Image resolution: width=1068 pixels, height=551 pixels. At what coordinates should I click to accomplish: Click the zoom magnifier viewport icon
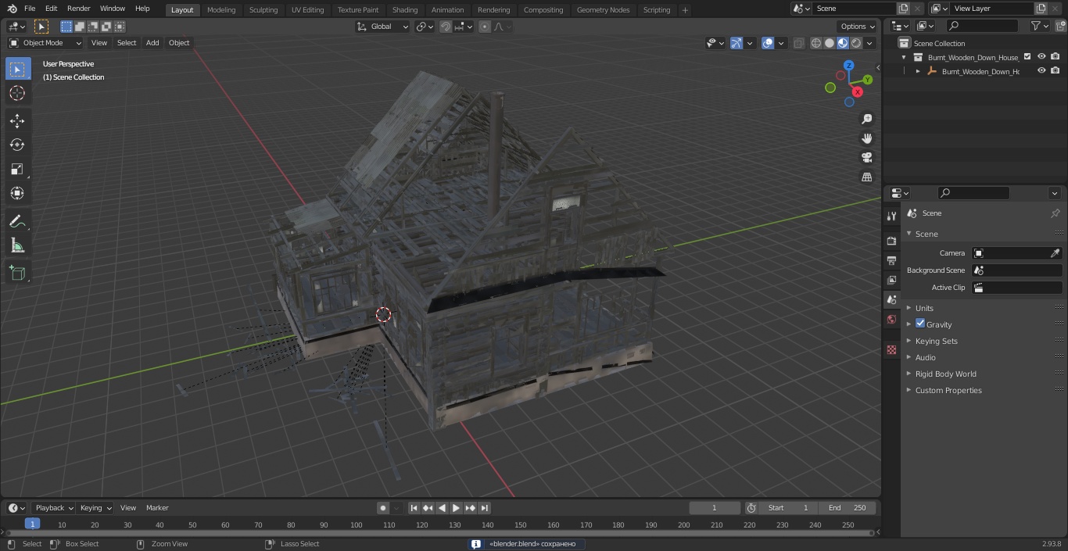(867, 119)
